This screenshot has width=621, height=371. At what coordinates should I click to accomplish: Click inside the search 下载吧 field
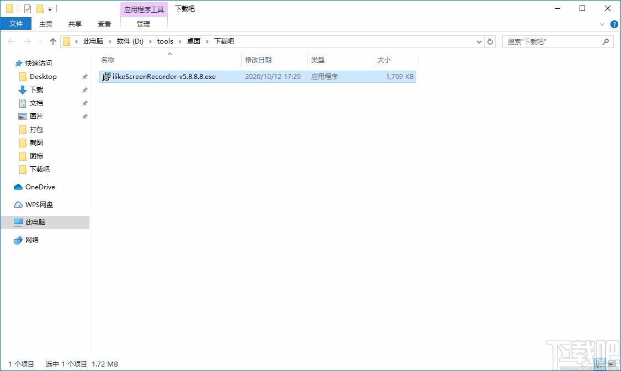[x=552, y=41]
